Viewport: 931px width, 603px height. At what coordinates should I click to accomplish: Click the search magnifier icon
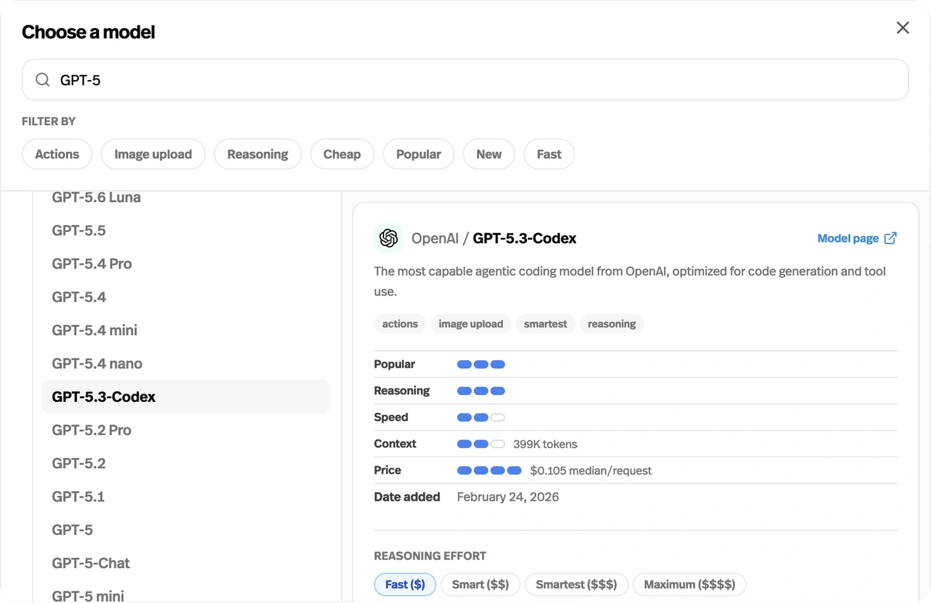coord(43,80)
